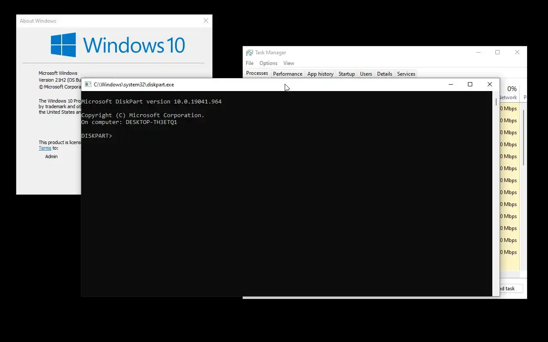Switch to the App history tab
This screenshot has width=548, height=342.
(320, 74)
